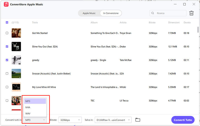Switch to the In Conversione tab
This screenshot has height=126, width=200.
coord(111,13)
